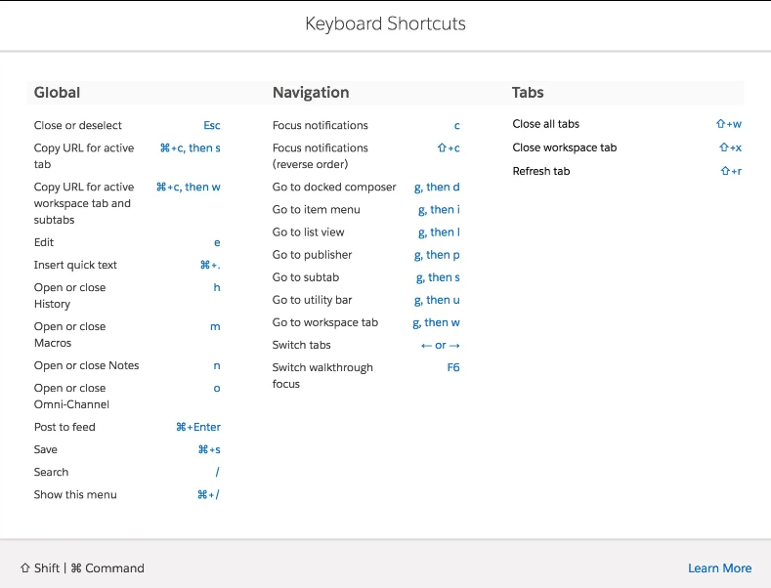Image resolution: width=771 pixels, height=588 pixels.
Task: Click the Shift+r Refresh tab shortcut
Action: (x=730, y=172)
